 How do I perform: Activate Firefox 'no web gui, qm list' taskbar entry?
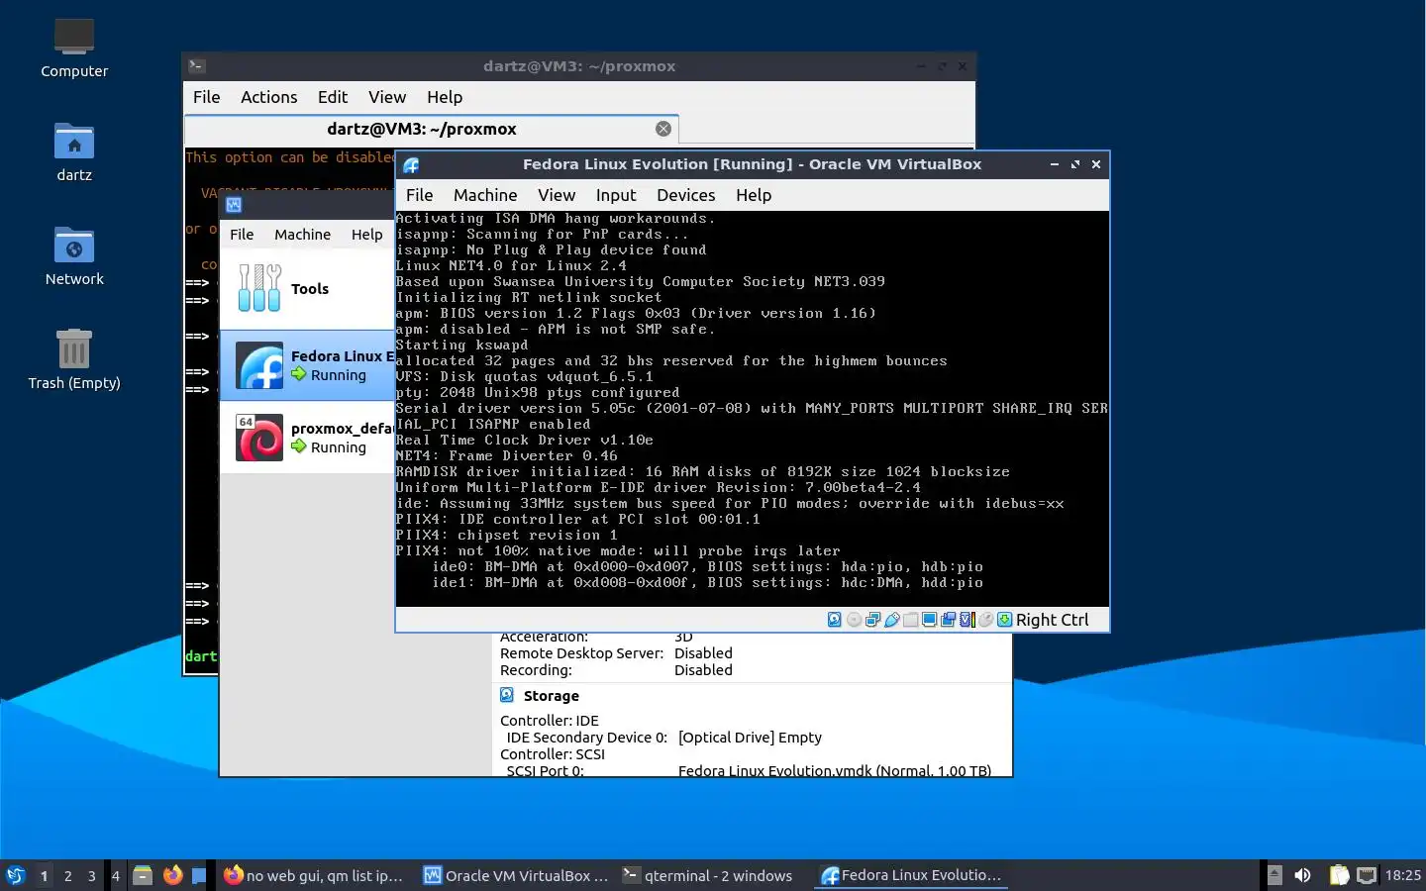point(314,875)
